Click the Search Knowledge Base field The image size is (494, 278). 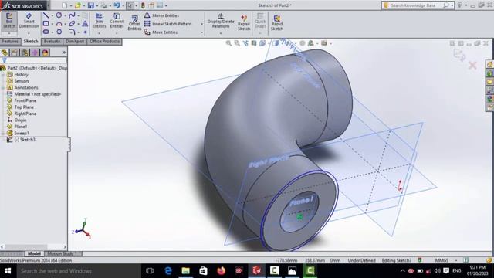tap(412, 5)
